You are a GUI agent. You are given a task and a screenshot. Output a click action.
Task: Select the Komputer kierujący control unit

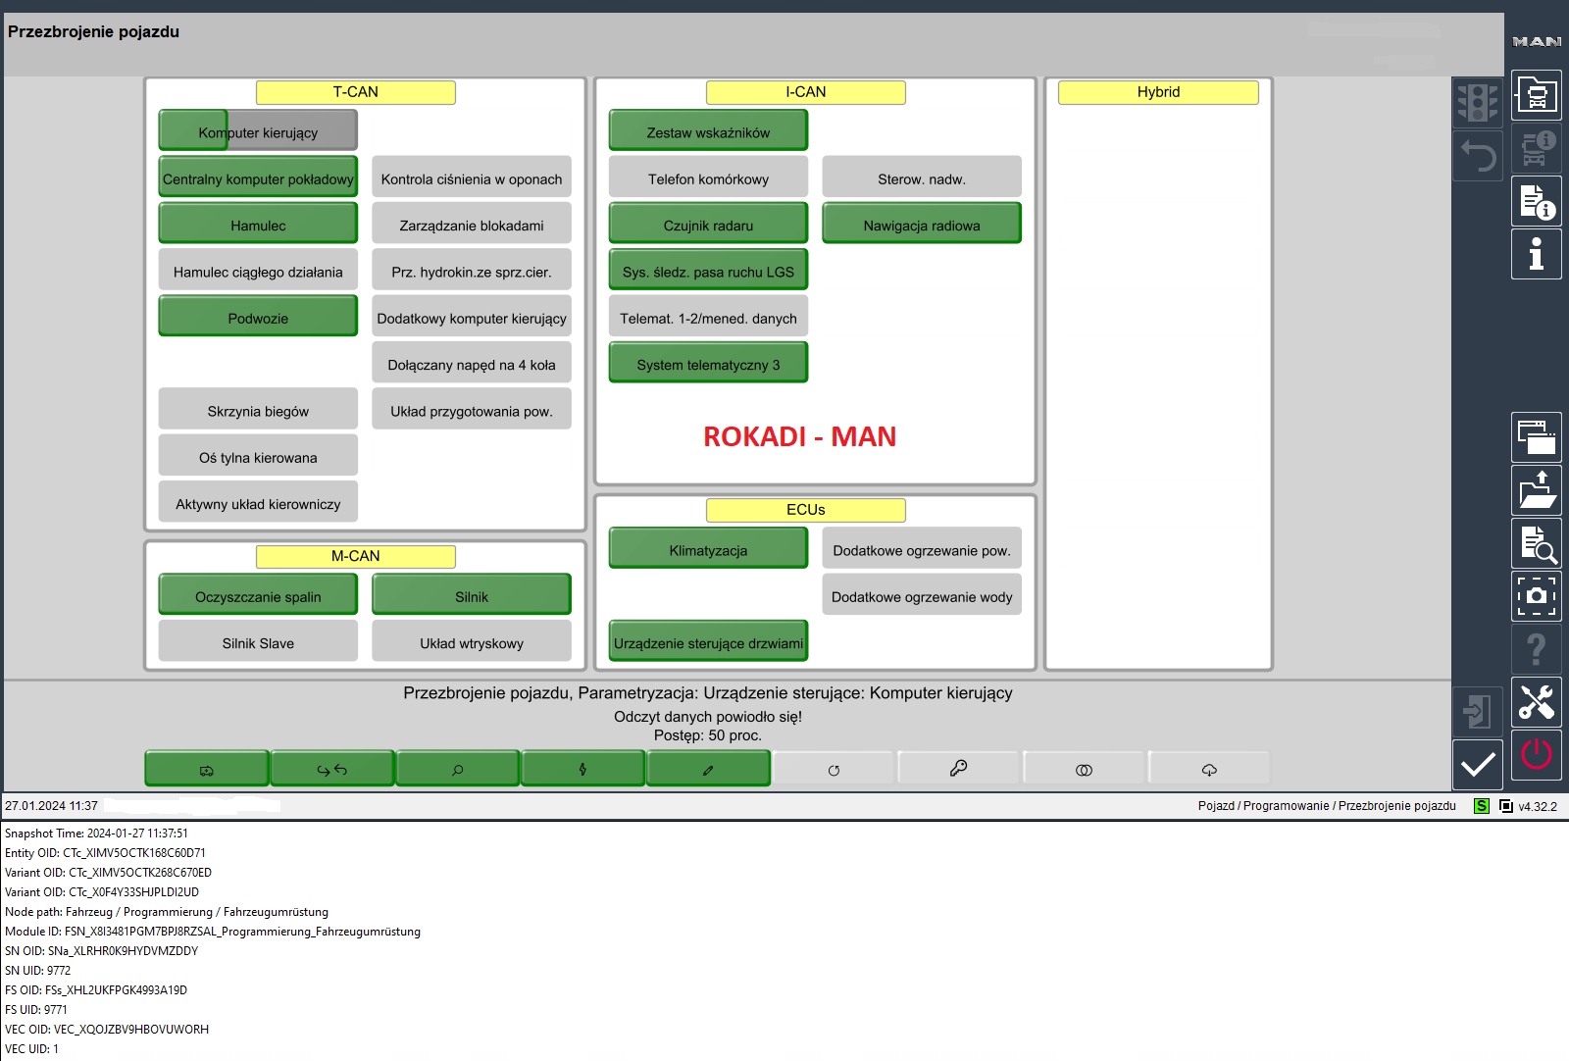(x=258, y=131)
